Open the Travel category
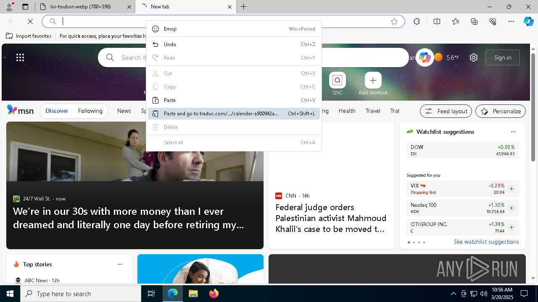Screen dimensions: 538x302 click(x=373, y=111)
